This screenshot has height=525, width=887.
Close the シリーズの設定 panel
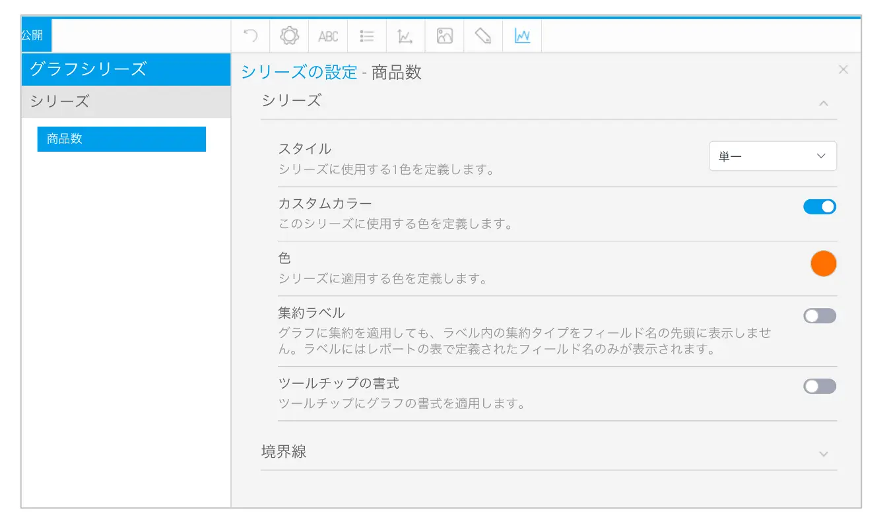843,70
